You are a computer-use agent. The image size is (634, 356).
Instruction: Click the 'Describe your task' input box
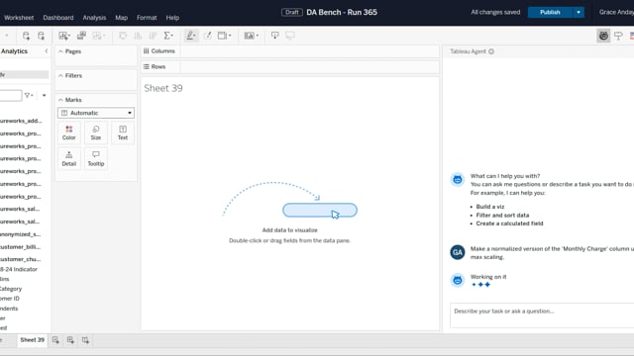point(542,315)
